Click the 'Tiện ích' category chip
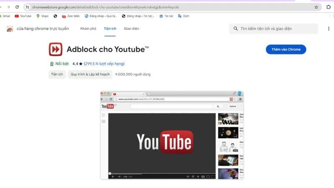This screenshot has height=188, width=334. (57, 74)
